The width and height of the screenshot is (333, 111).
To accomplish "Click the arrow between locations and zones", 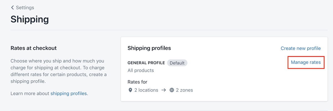I will point(164,90).
